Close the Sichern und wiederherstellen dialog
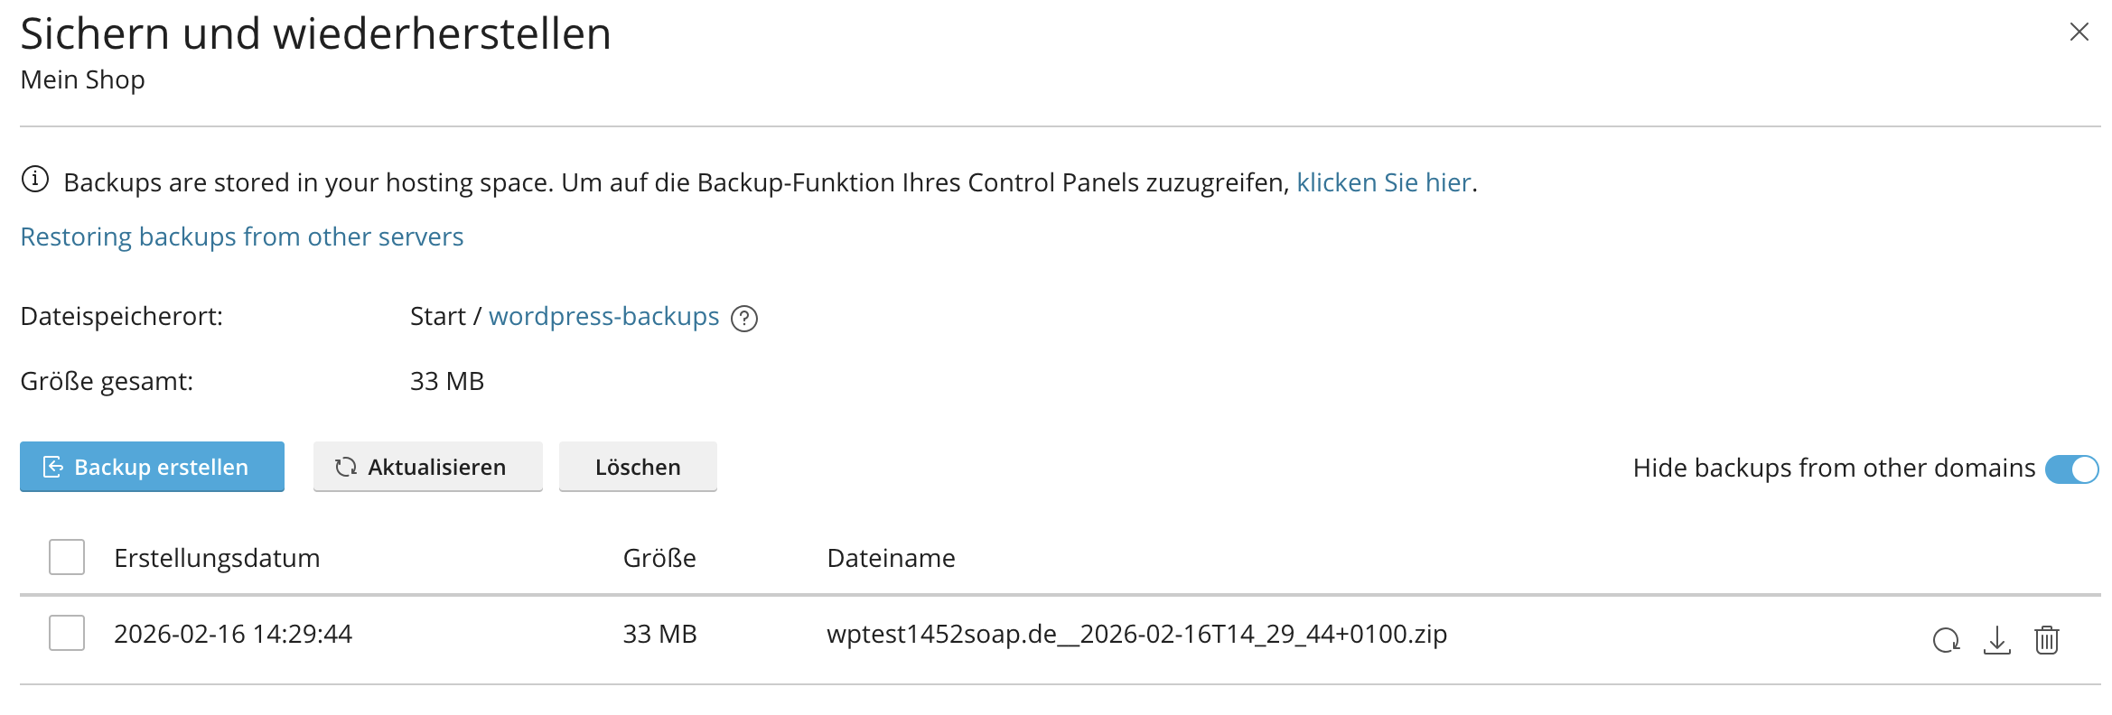 tap(2079, 32)
